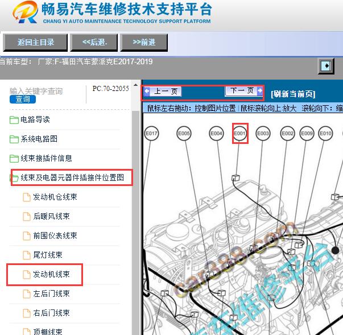Click file icon beside 前围仪表线束
This screenshot has width=343, height=335.
coord(27,235)
